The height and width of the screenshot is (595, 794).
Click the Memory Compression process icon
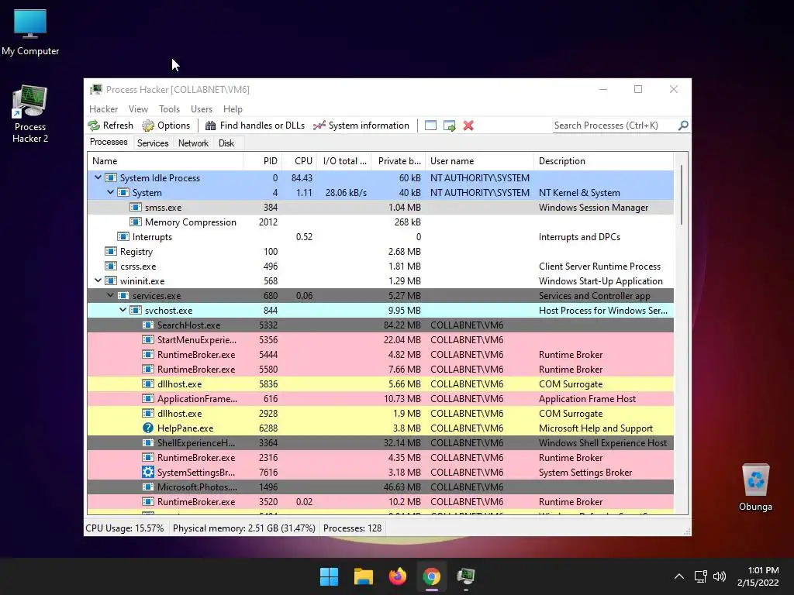pos(135,222)
